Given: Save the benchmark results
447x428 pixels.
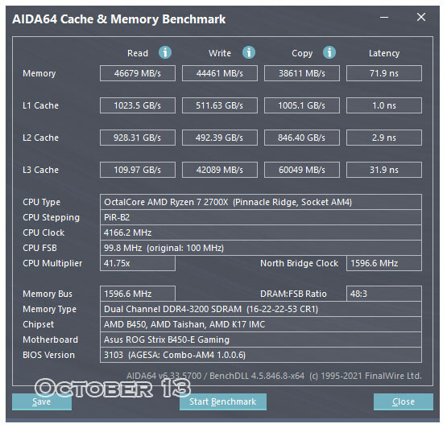Looking at the screenshot, I should click(x=42, y=401).
